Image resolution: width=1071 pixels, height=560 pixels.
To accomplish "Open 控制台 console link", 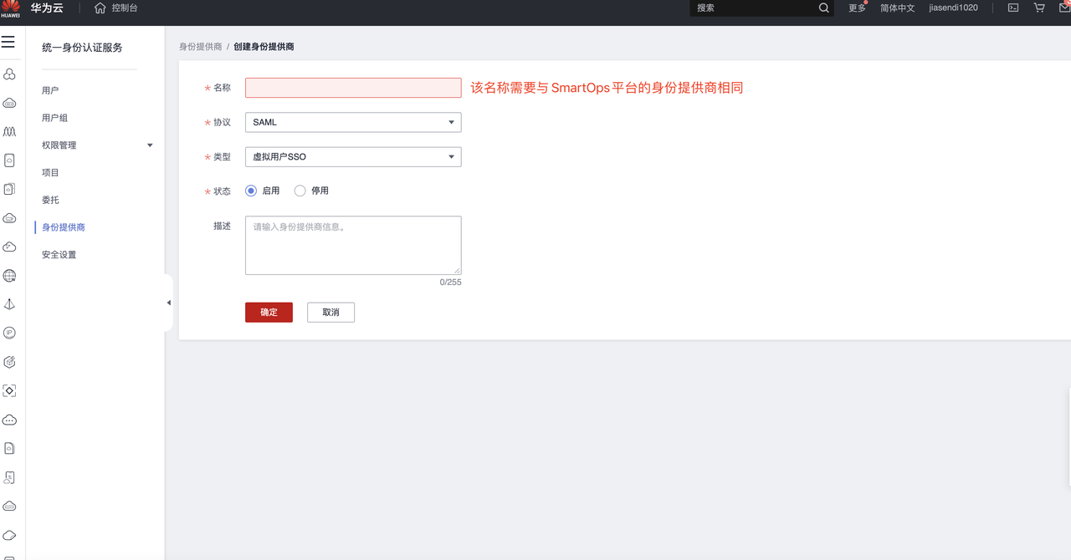I will 125,8.
